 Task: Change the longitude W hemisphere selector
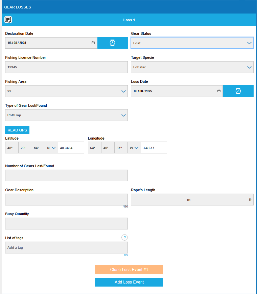click(x=134, y=148)
